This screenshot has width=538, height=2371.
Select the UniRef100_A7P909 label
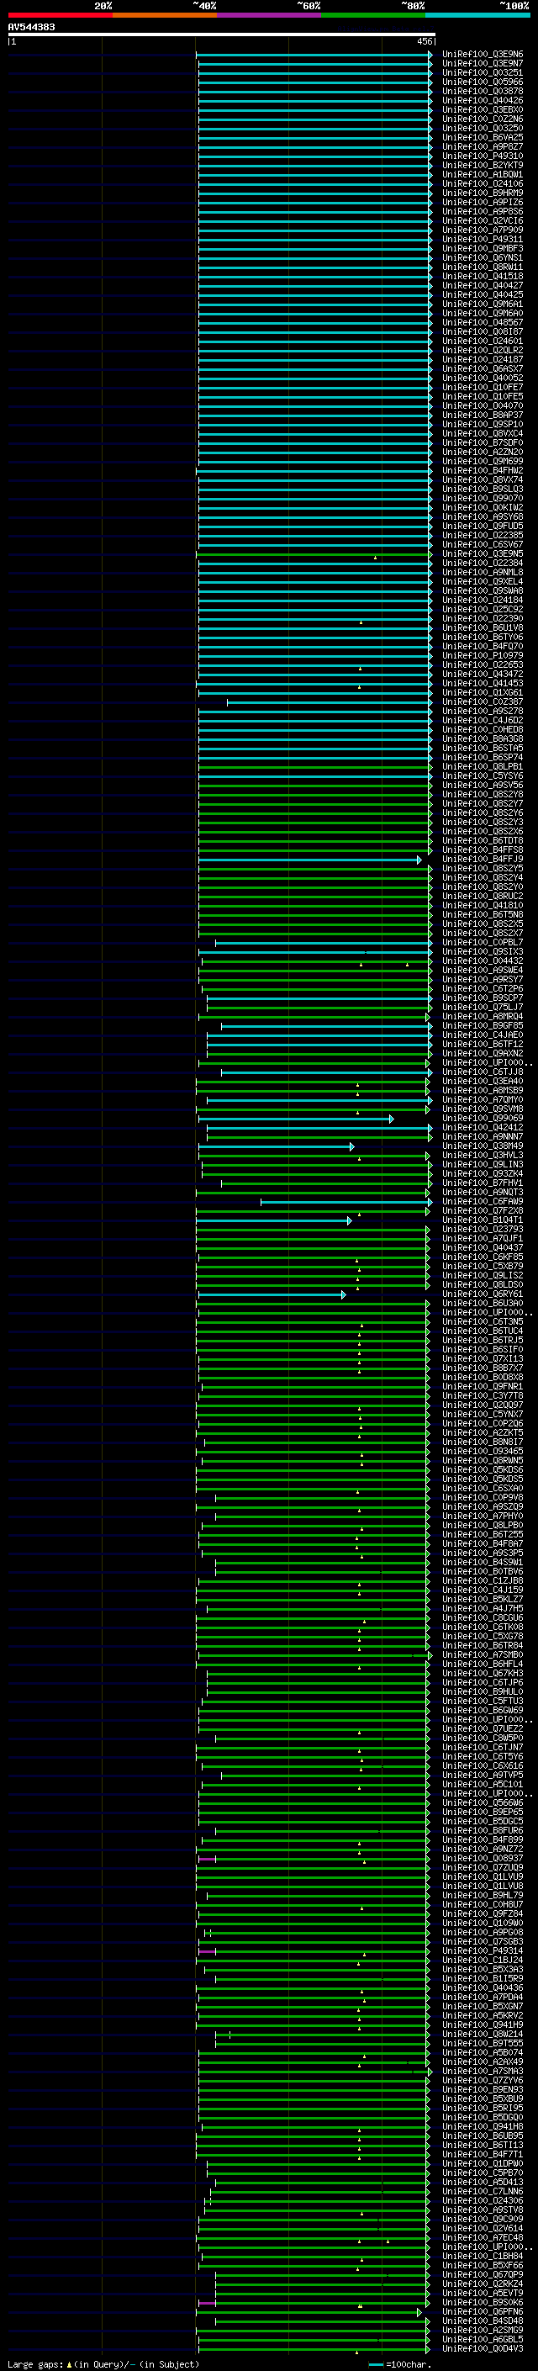tap(482, 230)
